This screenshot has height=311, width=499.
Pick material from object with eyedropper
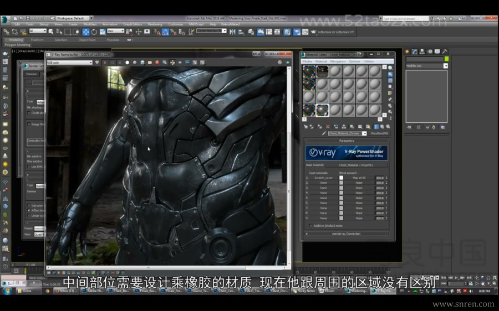click(324, 133)
